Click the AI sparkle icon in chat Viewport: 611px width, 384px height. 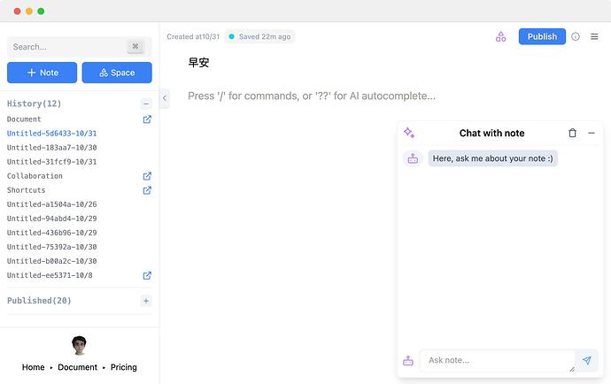point(409,133)
